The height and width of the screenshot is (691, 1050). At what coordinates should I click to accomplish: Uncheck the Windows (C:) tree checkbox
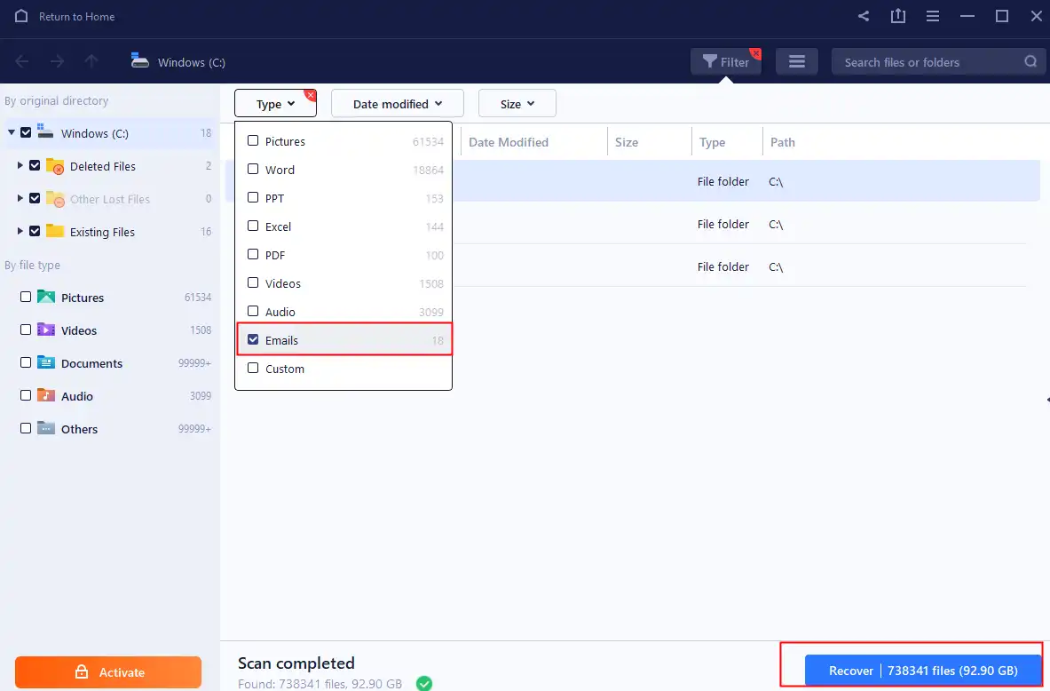26,132
